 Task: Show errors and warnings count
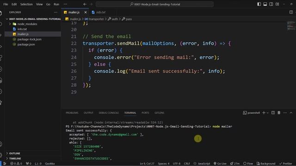coord(16,164)
